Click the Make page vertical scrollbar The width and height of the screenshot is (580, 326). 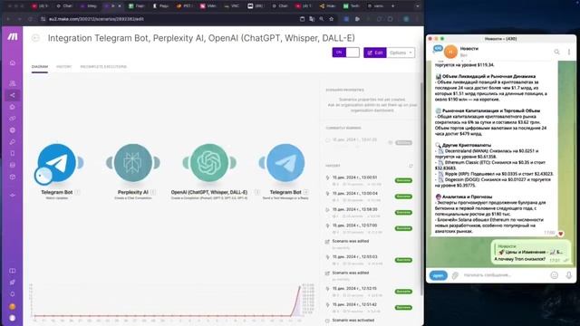(x=422, y=188)
